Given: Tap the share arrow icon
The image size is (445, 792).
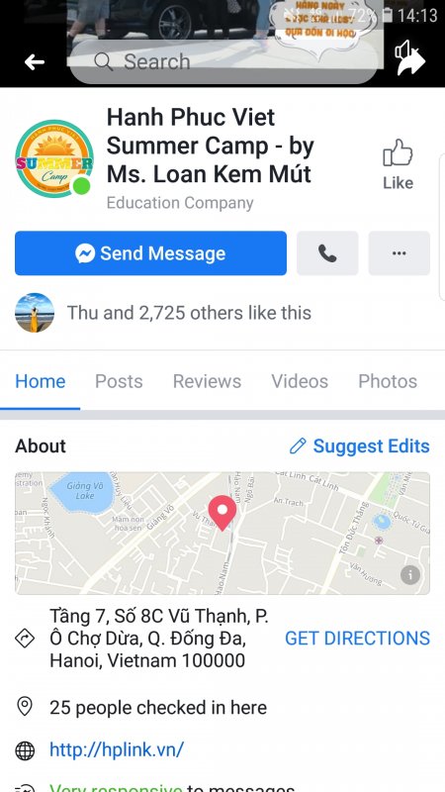Looking at the screenshot, I should tap(411, 61).
